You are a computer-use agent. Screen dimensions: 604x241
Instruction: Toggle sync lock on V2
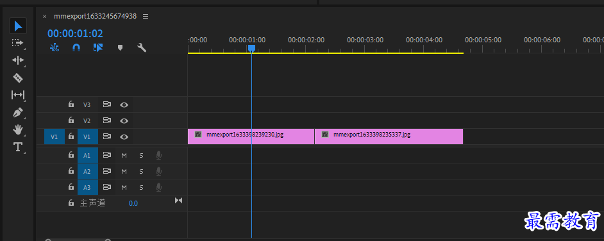[x=106, y=120]
